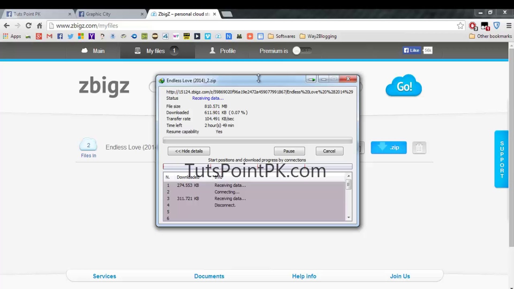The height and width of the screenshot is (289, 514).
Task: Click the red extension icon in toolbar
Action: (x=473, y=26)
